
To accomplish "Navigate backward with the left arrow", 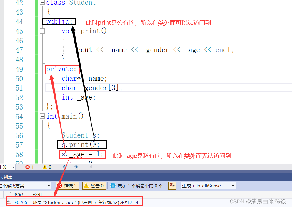I will [x=65, y=167].
